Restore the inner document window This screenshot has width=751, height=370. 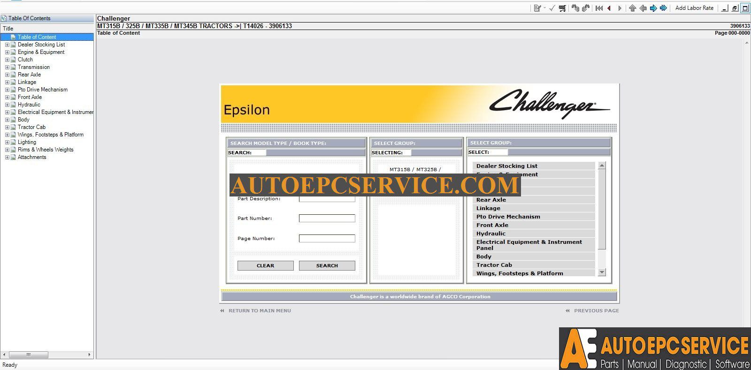[x=735, y=8]
